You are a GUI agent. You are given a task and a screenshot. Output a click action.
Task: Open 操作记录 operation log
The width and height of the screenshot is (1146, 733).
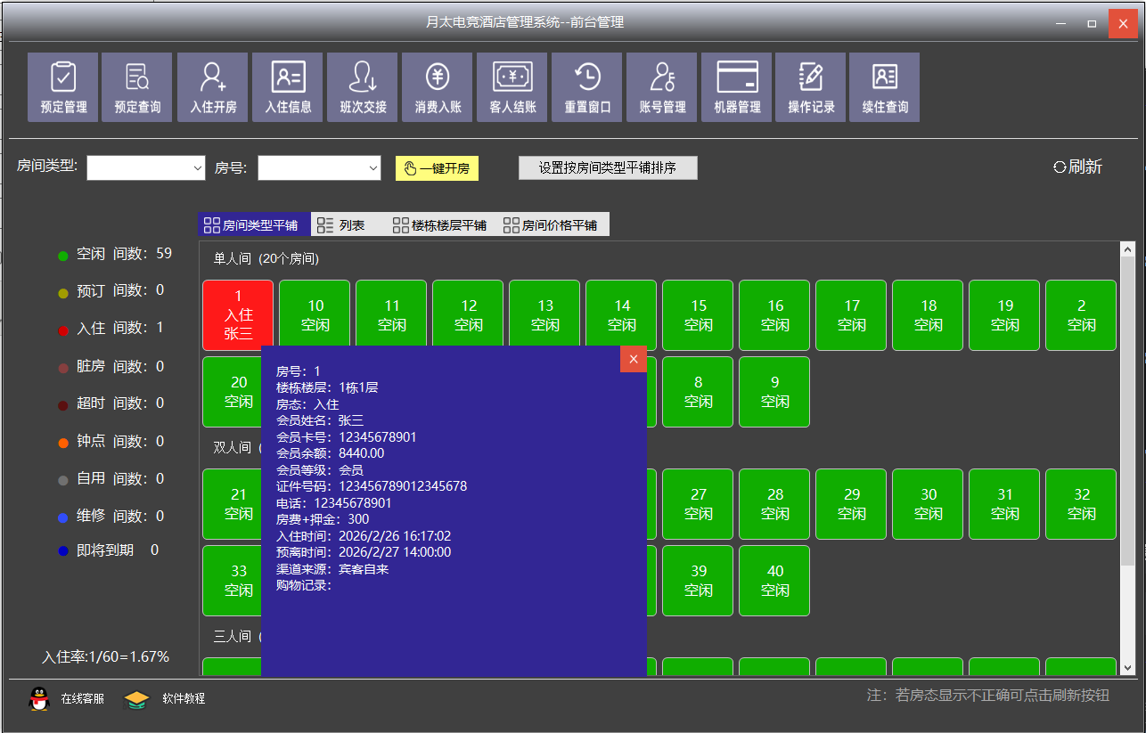point(811,86)
